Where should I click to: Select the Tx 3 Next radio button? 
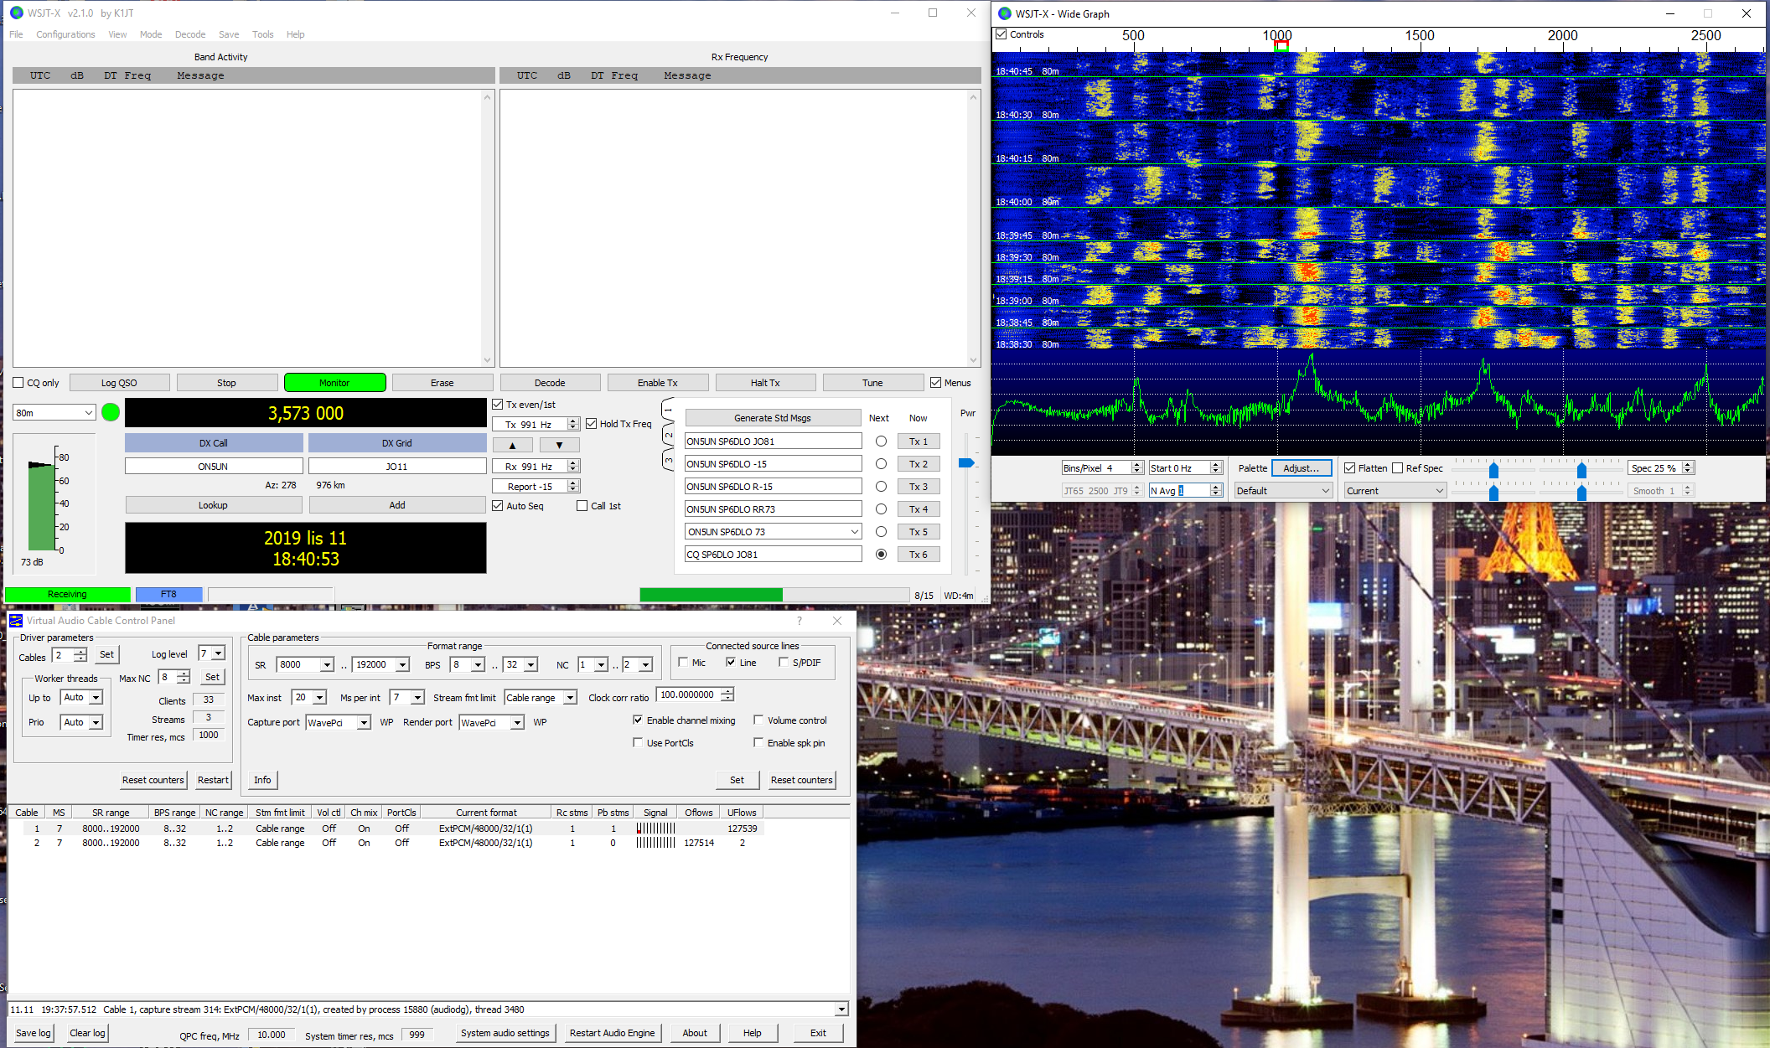881,487
